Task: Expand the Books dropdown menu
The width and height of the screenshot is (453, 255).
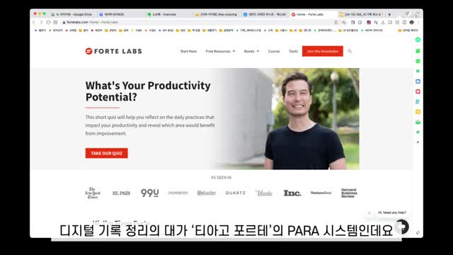Action: (252, 51)
